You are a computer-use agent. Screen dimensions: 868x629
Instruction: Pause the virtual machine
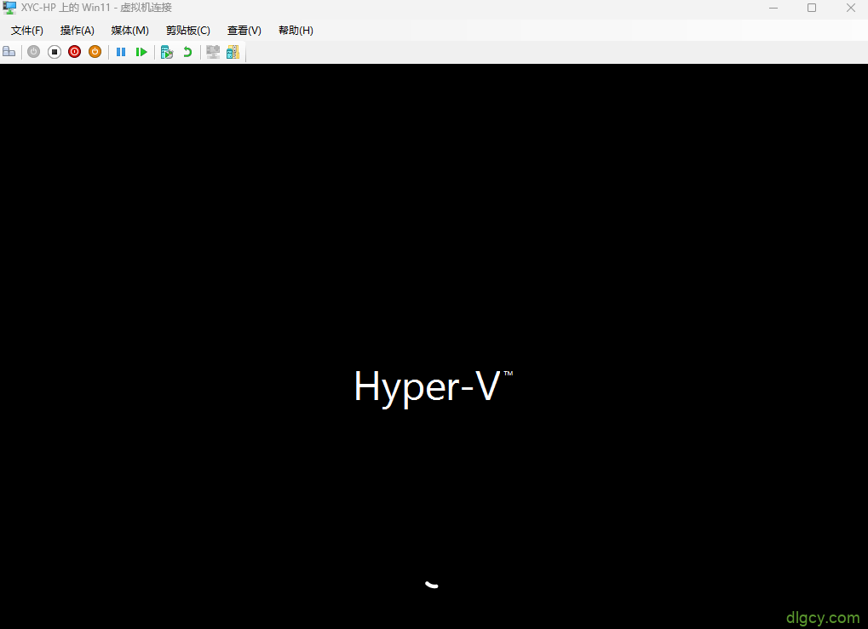pos(121,52)
